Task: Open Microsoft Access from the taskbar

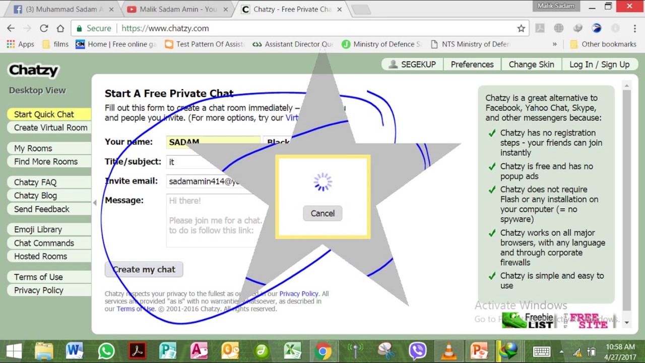Action: pos(199,351)
